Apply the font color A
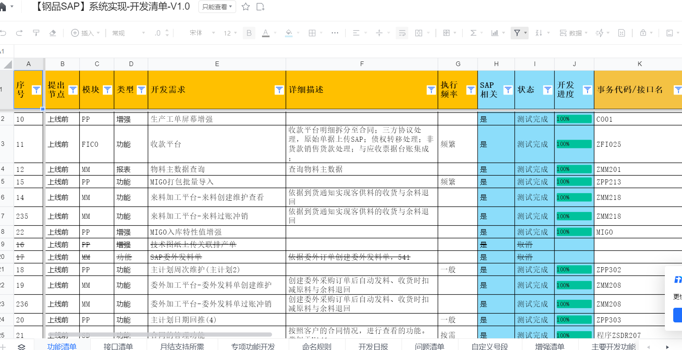The width and height of the screenshot is (682, 350). click(x=266, y=33)
